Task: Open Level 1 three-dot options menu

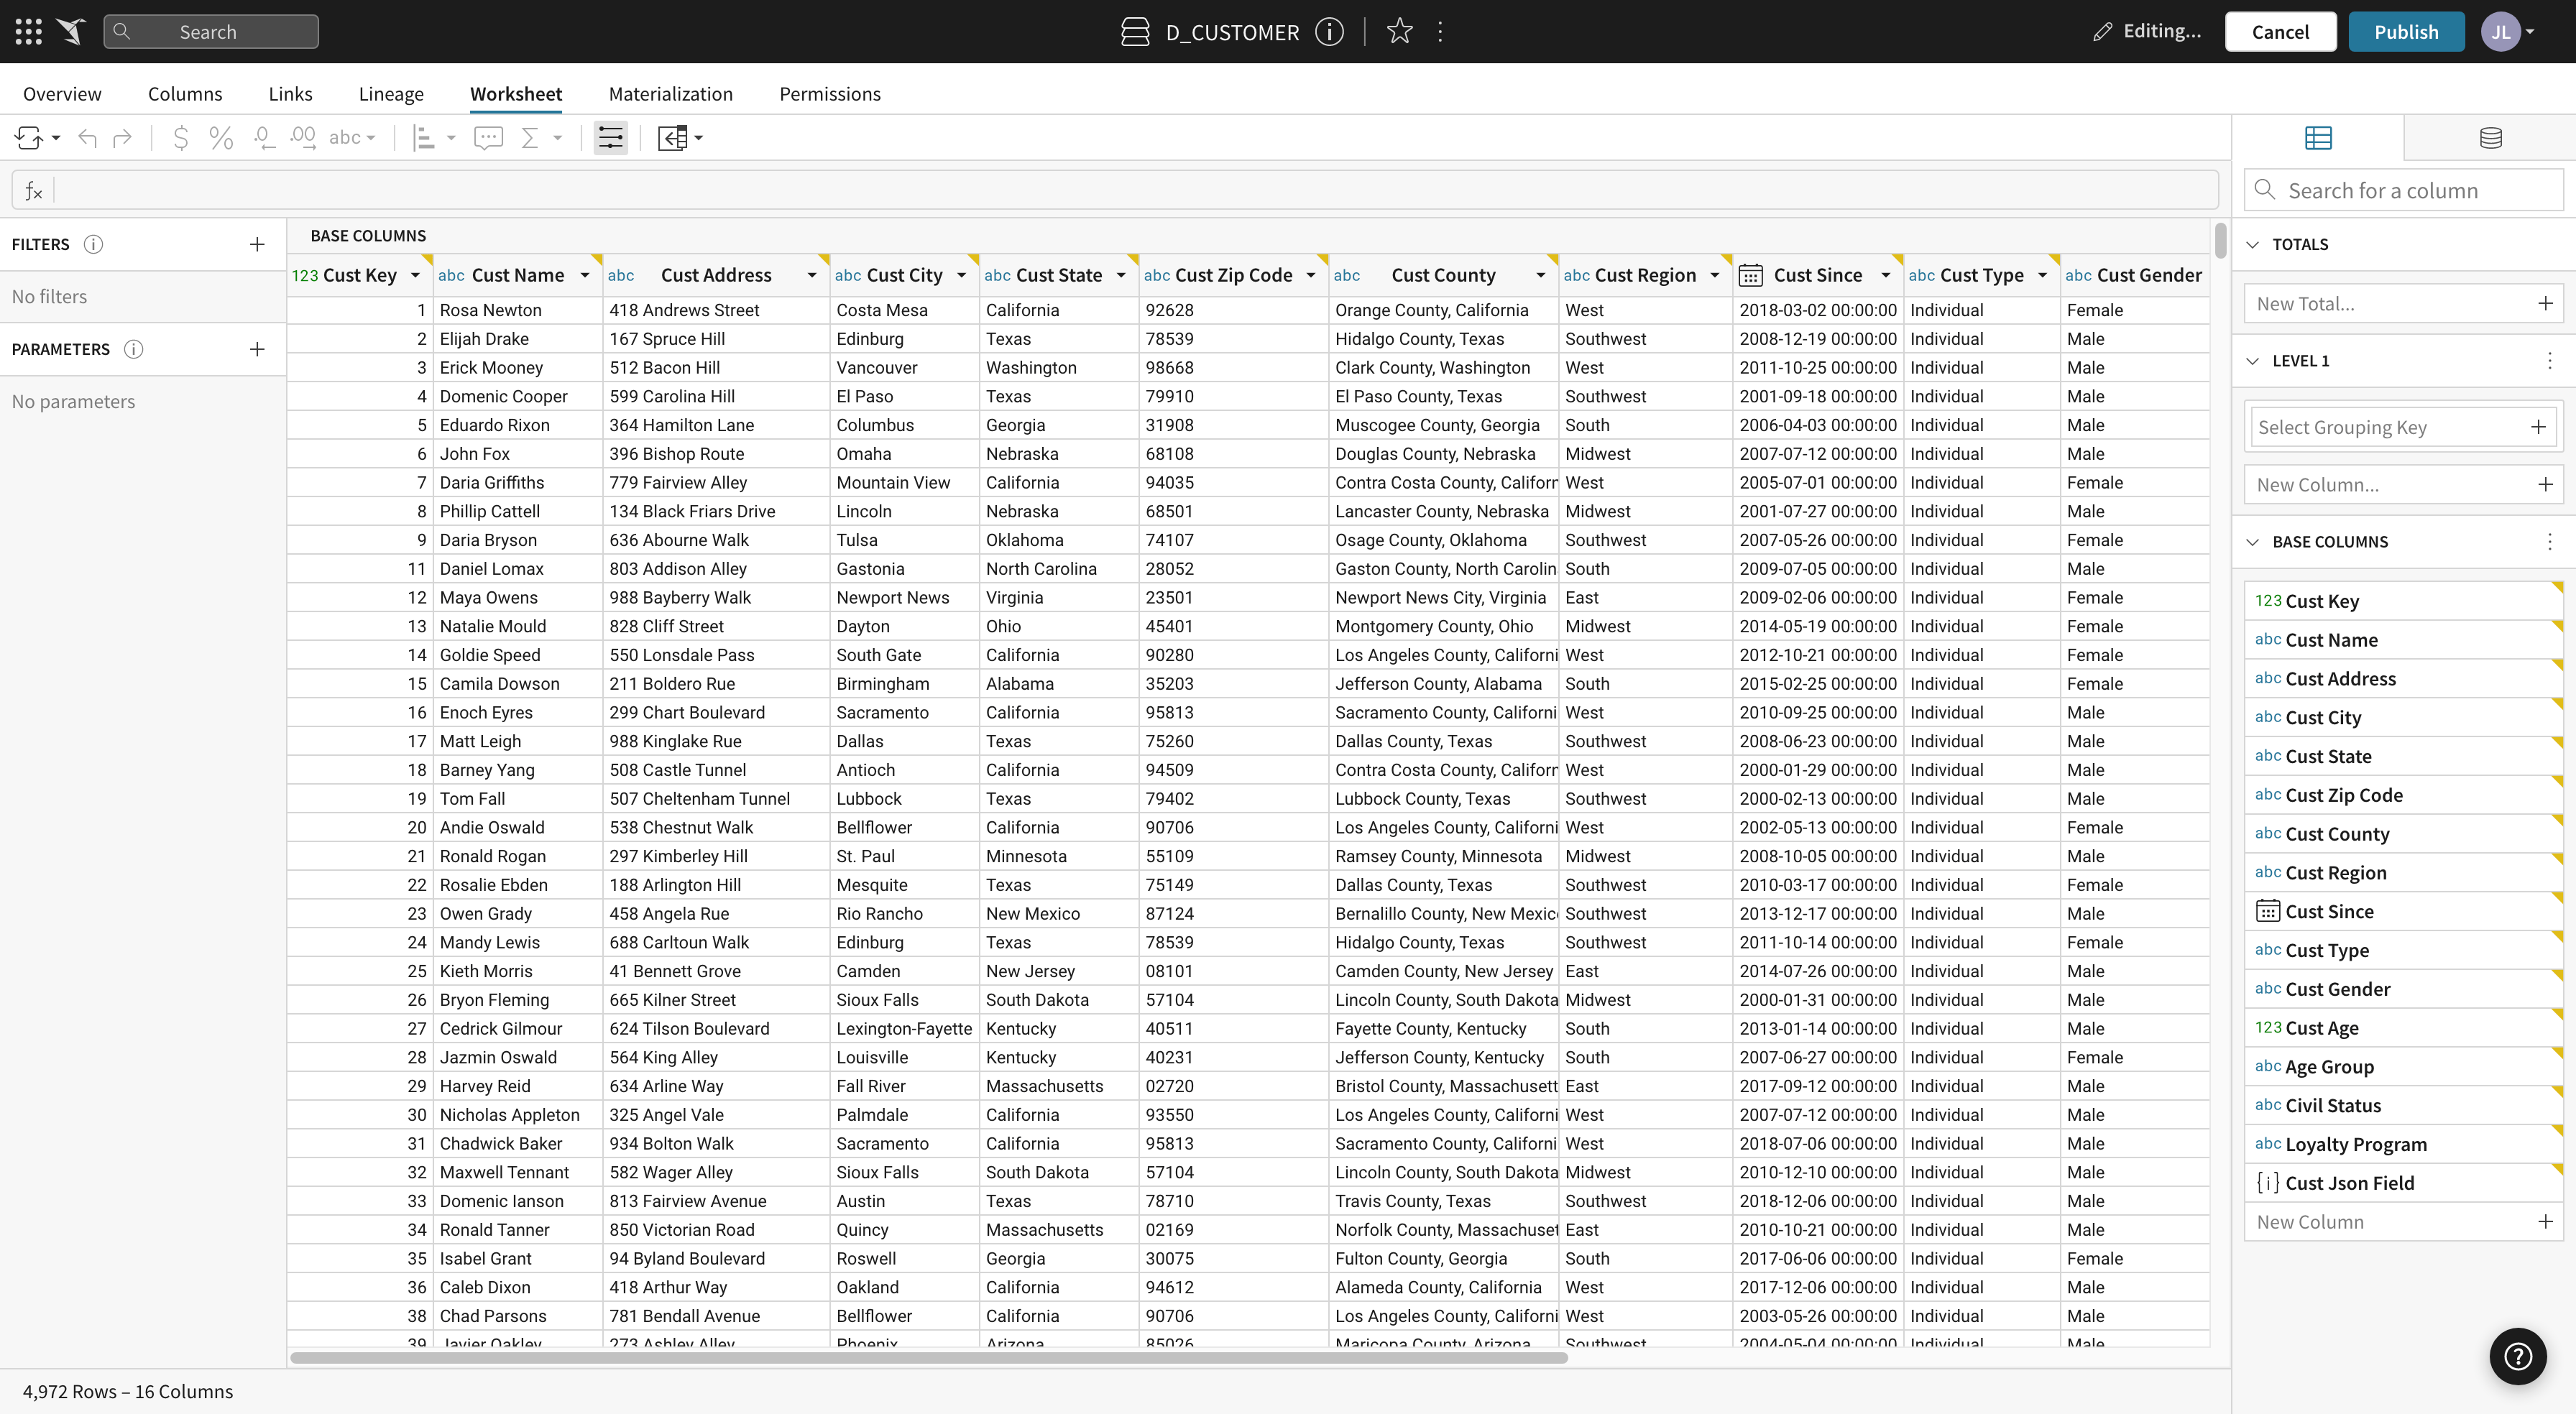Action: (2549, 361)
